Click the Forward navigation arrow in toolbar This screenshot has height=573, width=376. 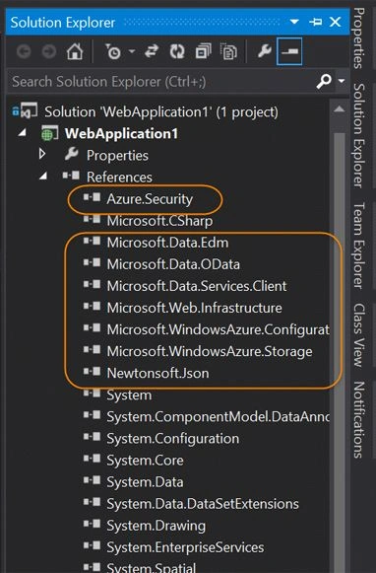click(48, 52)
